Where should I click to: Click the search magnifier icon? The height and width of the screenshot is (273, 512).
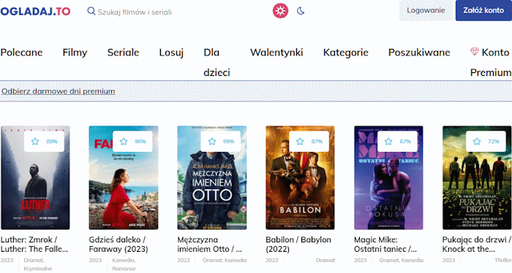point(91,11)
